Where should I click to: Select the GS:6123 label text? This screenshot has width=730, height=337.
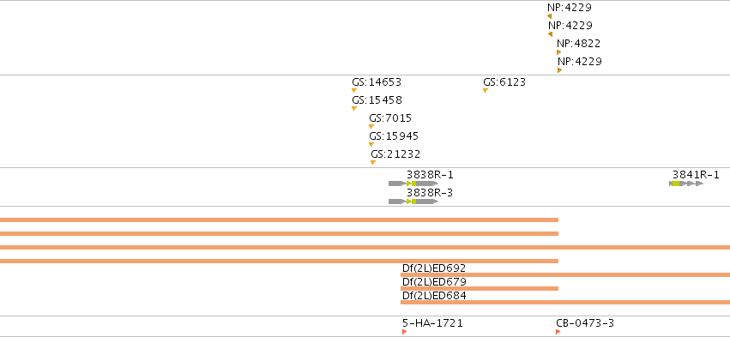point(504,82)
